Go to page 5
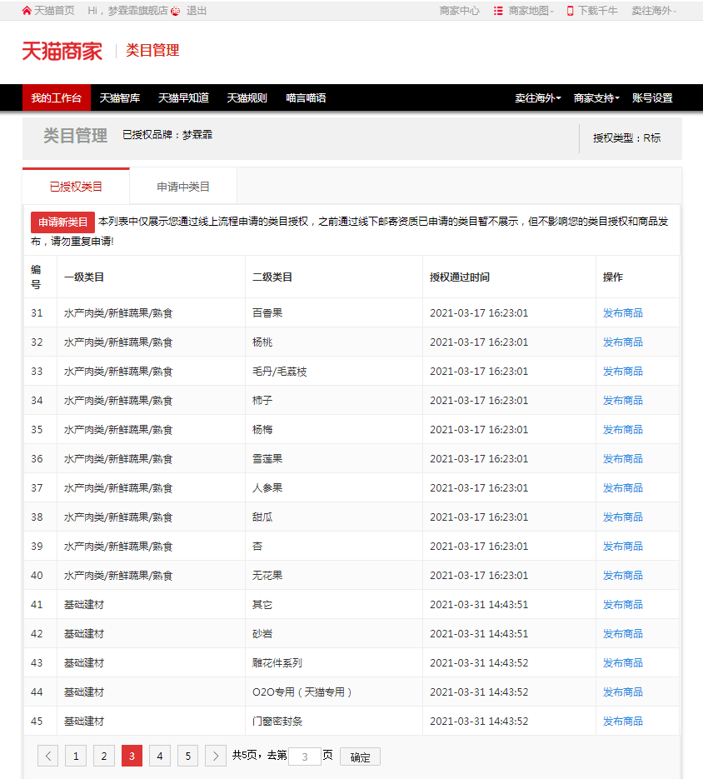 coord(187,756)
